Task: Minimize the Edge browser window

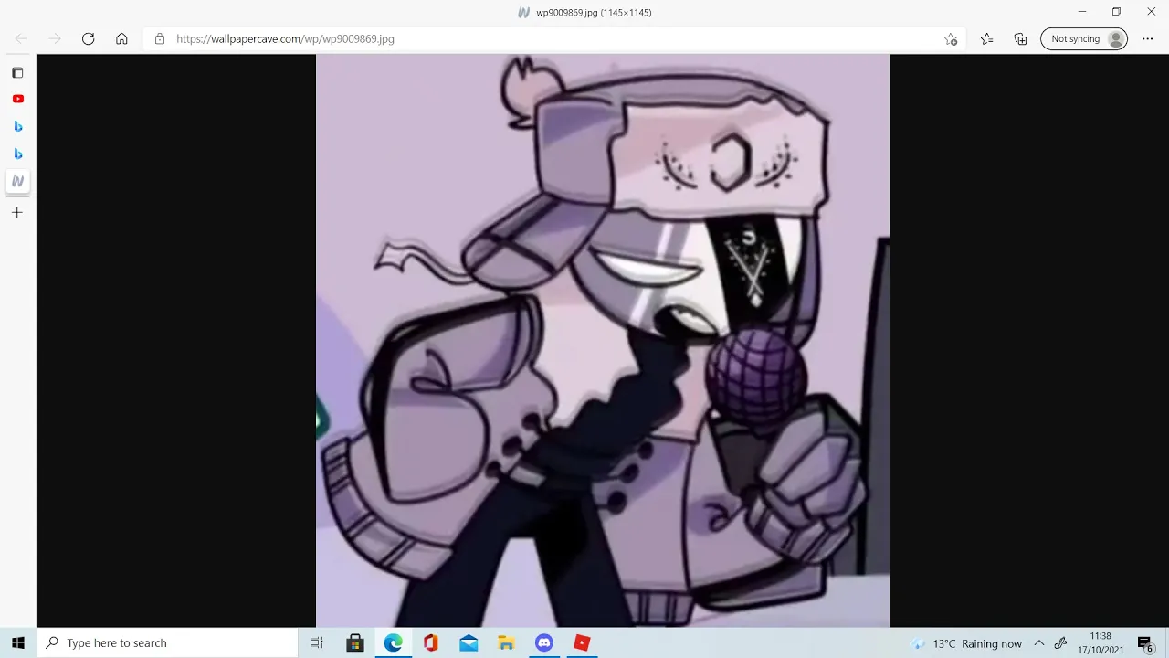Action: click(1082, 12)
